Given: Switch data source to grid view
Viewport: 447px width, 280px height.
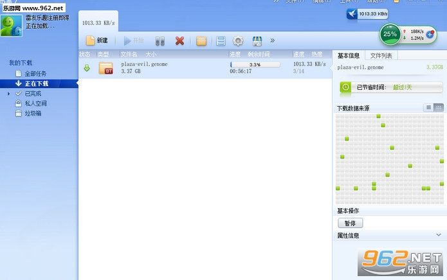Looking at the screenshot, I should 439,107.
